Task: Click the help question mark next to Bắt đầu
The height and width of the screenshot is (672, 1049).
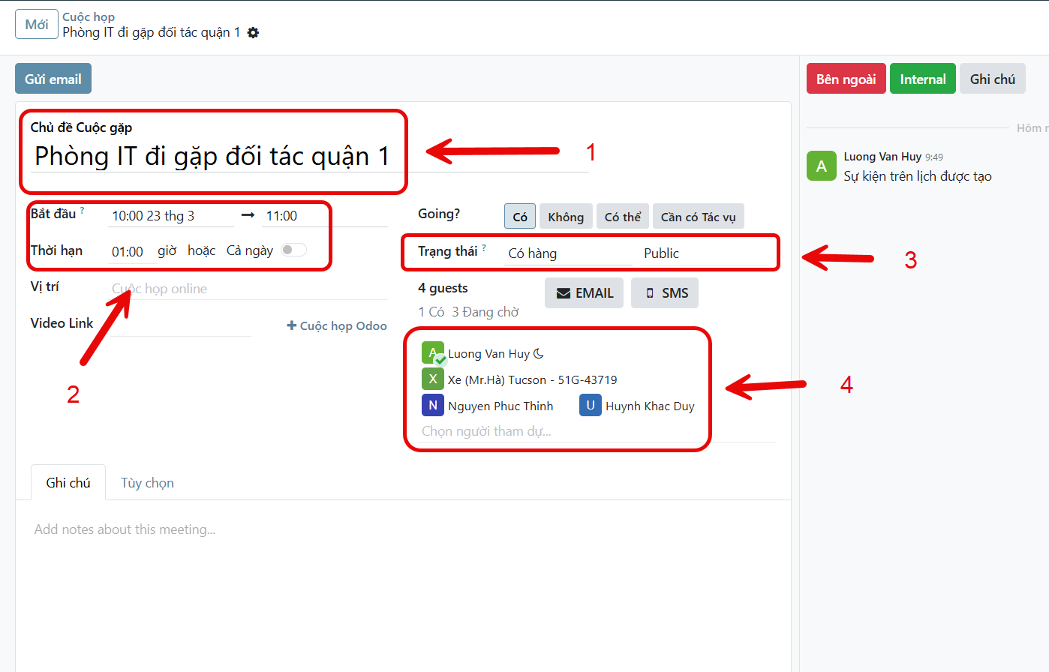Action: (83, 211)
